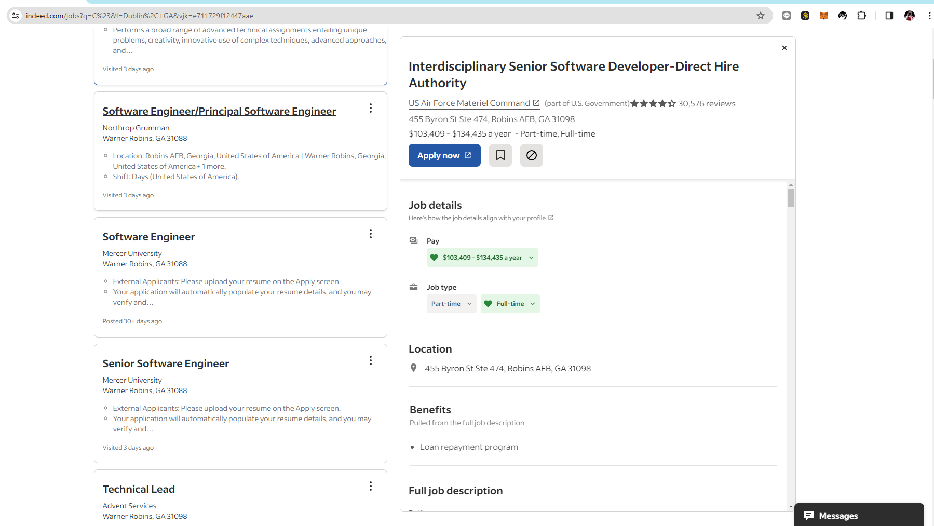Screen dimensions: 934x526
Task: Click the job details pane scrollbar thumb
Action: [x=791, y=198]
